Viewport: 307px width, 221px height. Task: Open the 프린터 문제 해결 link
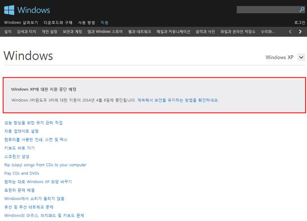click(20, 190)
